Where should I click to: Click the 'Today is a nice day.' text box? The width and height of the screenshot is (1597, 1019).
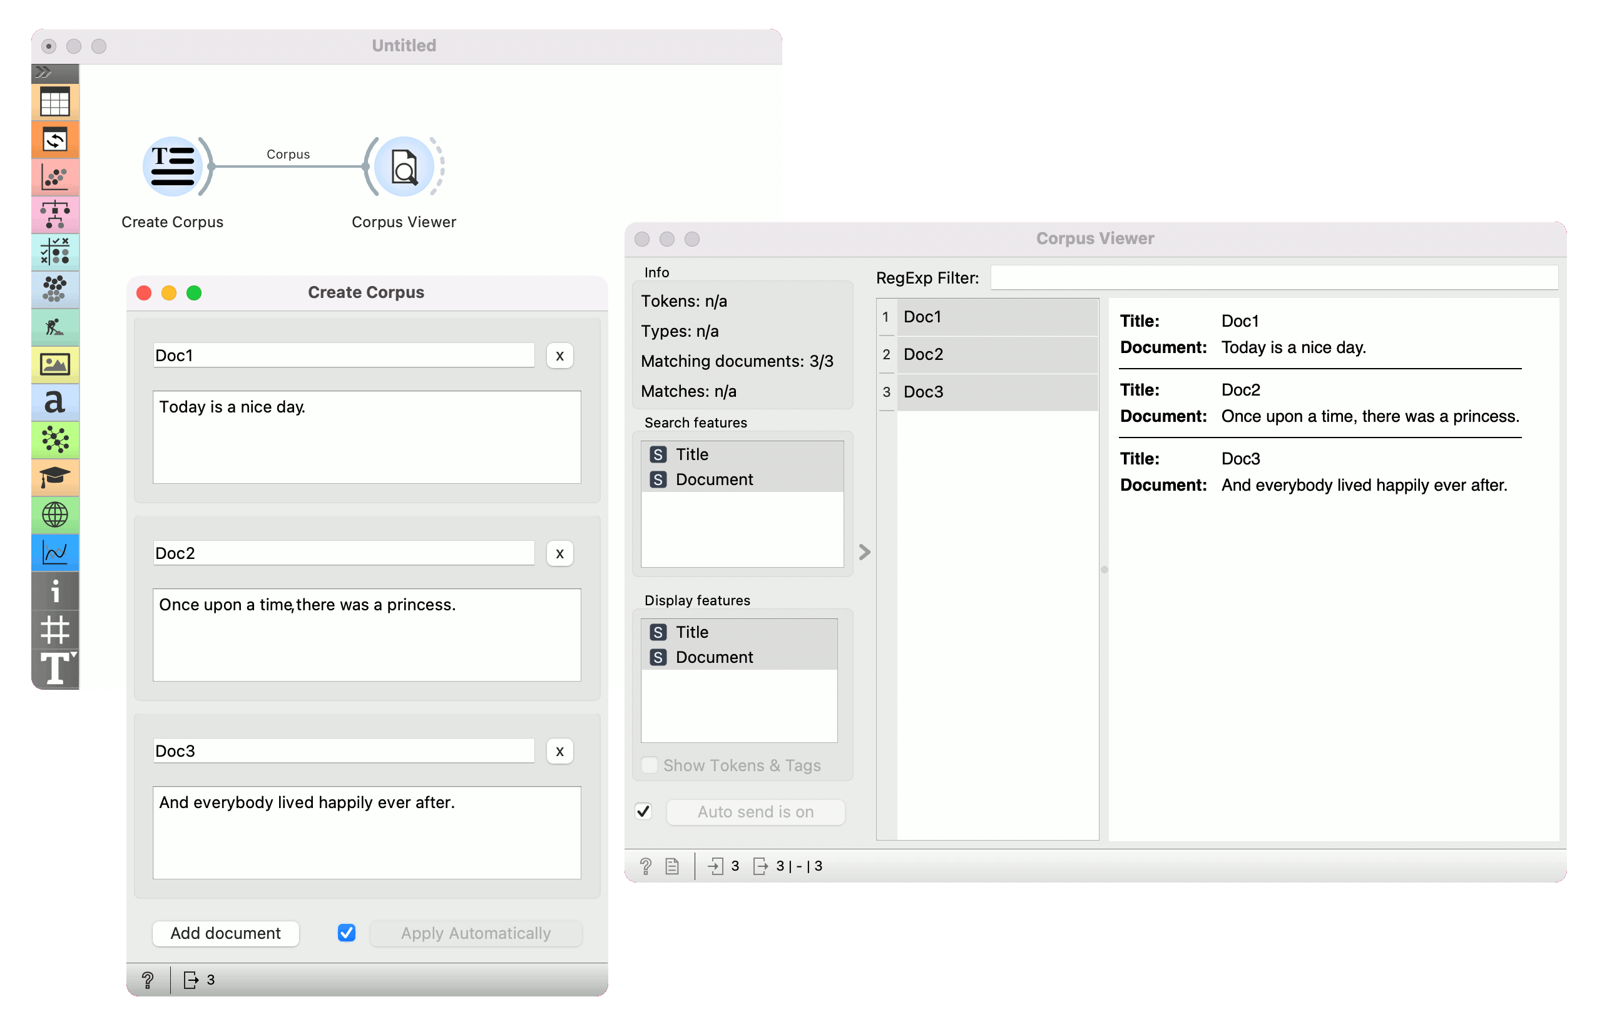(x=367, y=436)
